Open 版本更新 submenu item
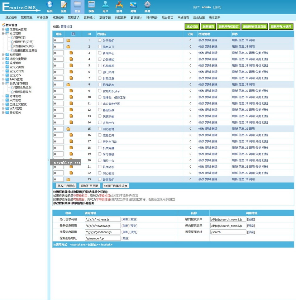The image size is (296, 300). (214, 18)
